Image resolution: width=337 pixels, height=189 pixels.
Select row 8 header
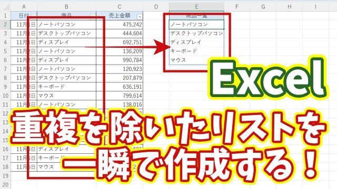[x=5, y=78]
